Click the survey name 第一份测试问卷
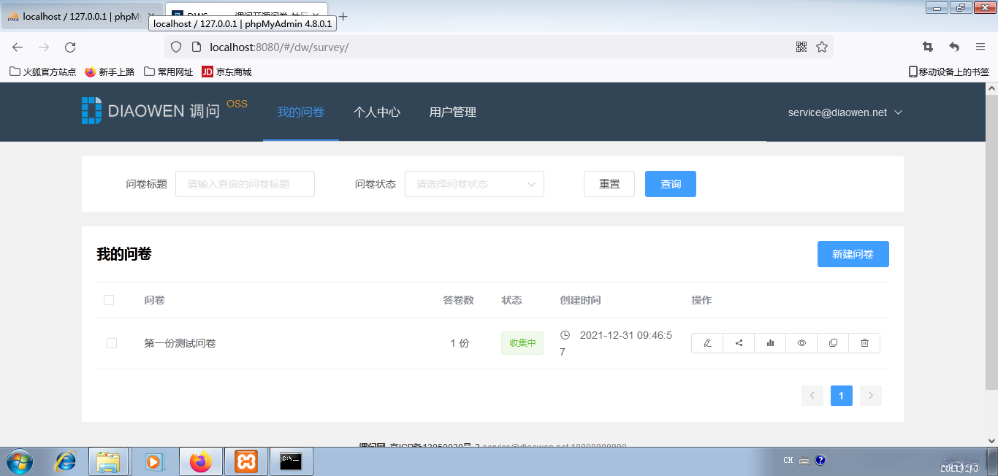 [180, 343]
